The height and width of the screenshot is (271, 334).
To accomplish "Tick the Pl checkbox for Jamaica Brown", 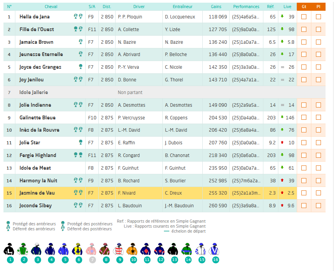I will (318, 42).
